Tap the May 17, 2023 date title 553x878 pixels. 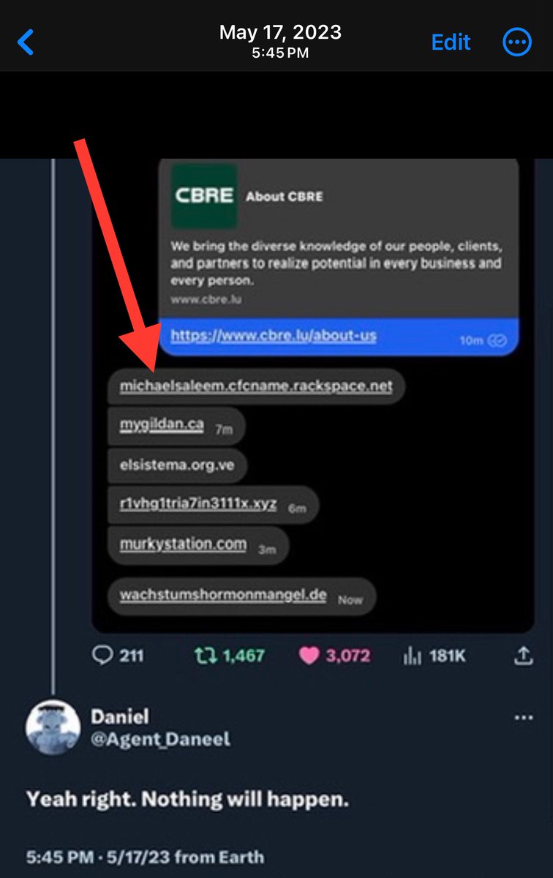click(280, 33)
